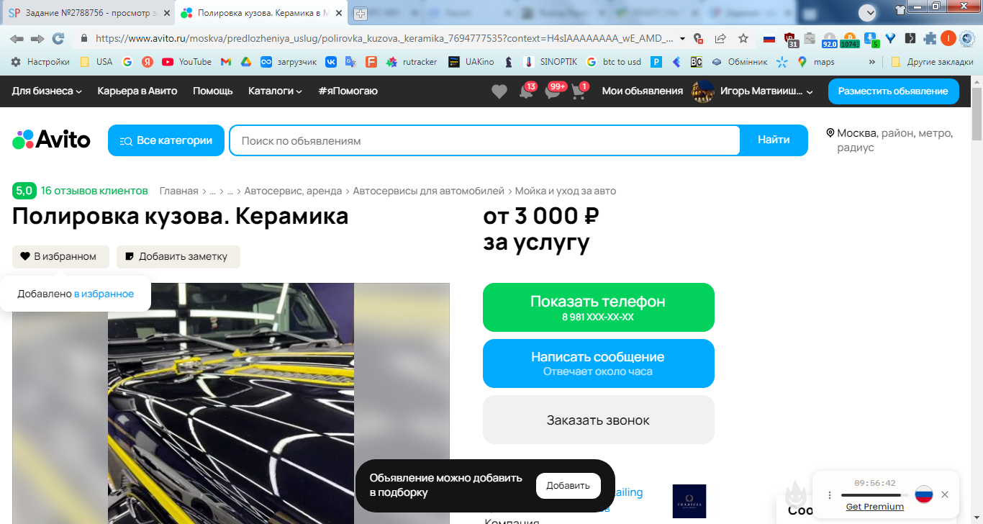Click browser forward arrow
Screen dimensions: 983x524
37,38
